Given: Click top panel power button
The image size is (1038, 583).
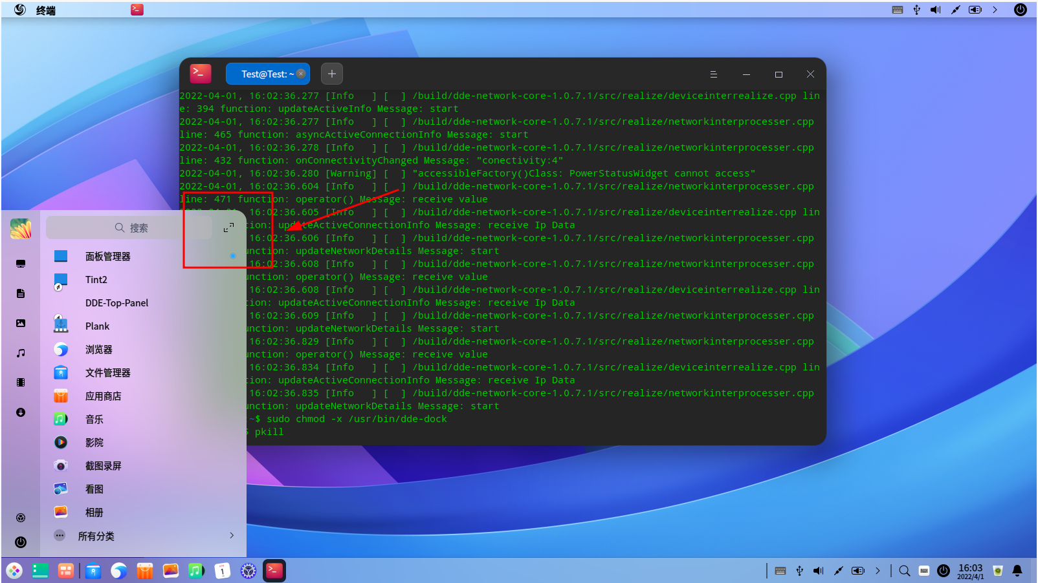Looking at the screenshot, I should click(x=1021, y=10).
